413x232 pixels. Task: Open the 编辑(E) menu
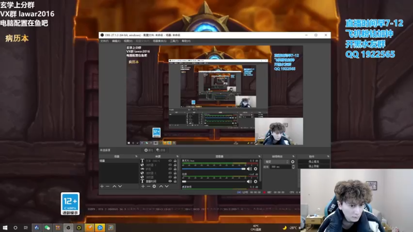pyautogui.click(x=116, y=41)
